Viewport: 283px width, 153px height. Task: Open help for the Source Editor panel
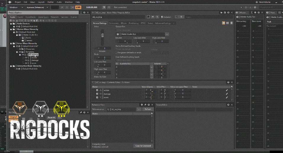[228, 105]
